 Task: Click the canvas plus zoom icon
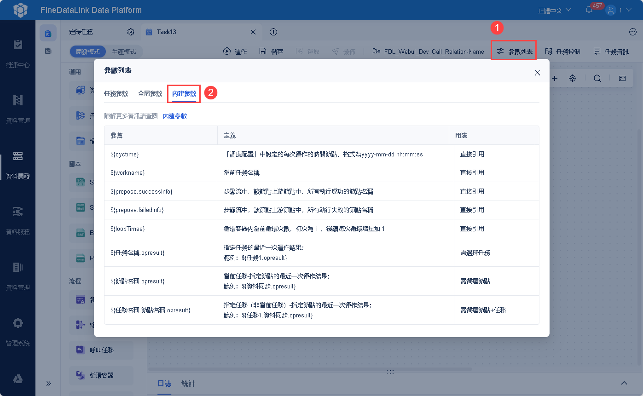pos(555,78)
